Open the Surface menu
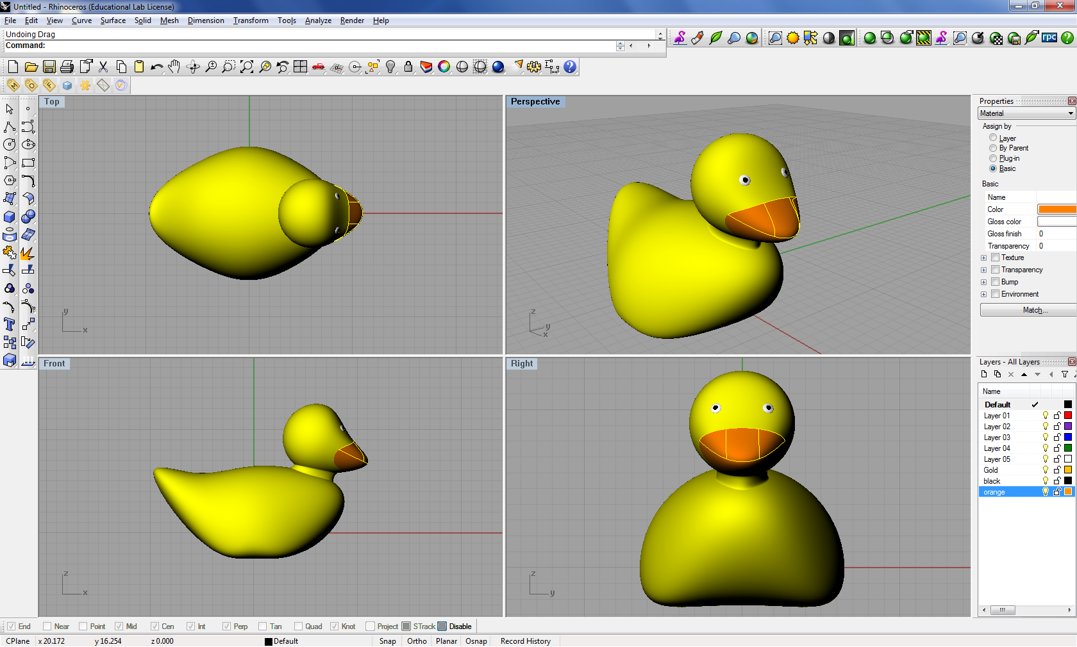1077x647 pixels. [x=113, y=20]
